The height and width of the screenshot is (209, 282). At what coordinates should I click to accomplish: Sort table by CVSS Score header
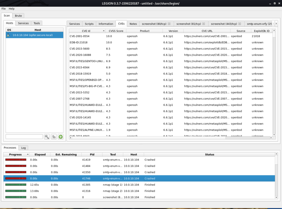[x=116, y=31]
